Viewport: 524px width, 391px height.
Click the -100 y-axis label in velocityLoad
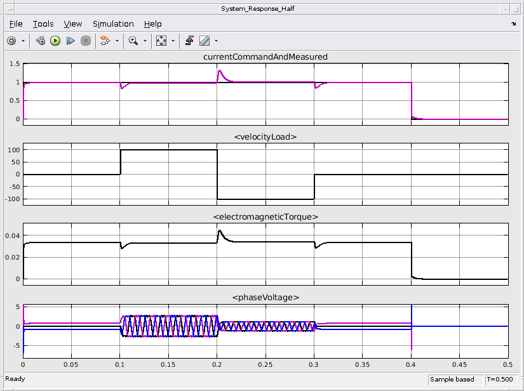pyautogui.click(x=13, y=199)
